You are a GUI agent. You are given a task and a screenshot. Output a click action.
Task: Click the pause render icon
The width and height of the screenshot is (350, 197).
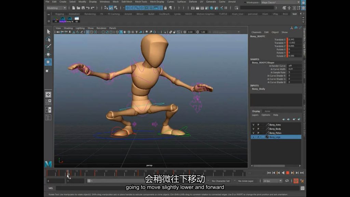point(226,8)
